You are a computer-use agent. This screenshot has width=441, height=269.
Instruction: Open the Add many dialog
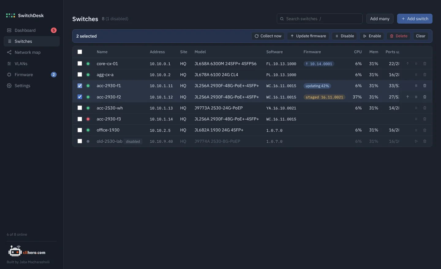[x=380, y=19]
